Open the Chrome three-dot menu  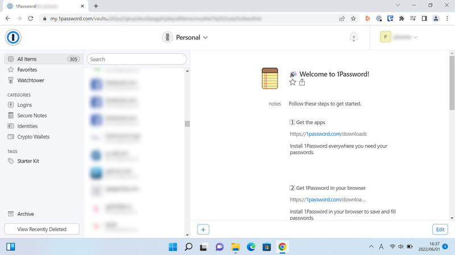(447, 19)
